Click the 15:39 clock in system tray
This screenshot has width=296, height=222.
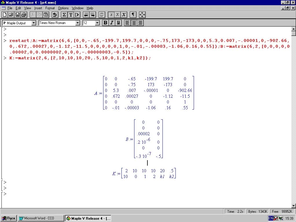pos(289,219)
